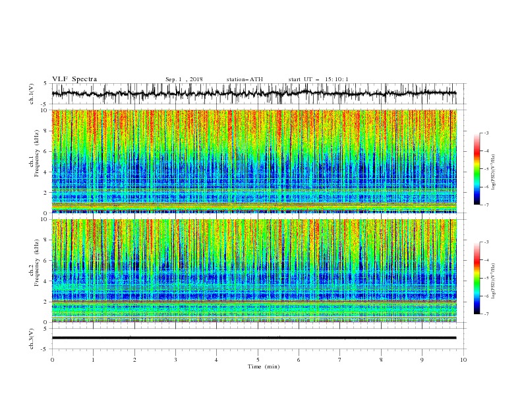Click the "1" minute tick label
Screen dimensions: 522x404
(93, 360)
